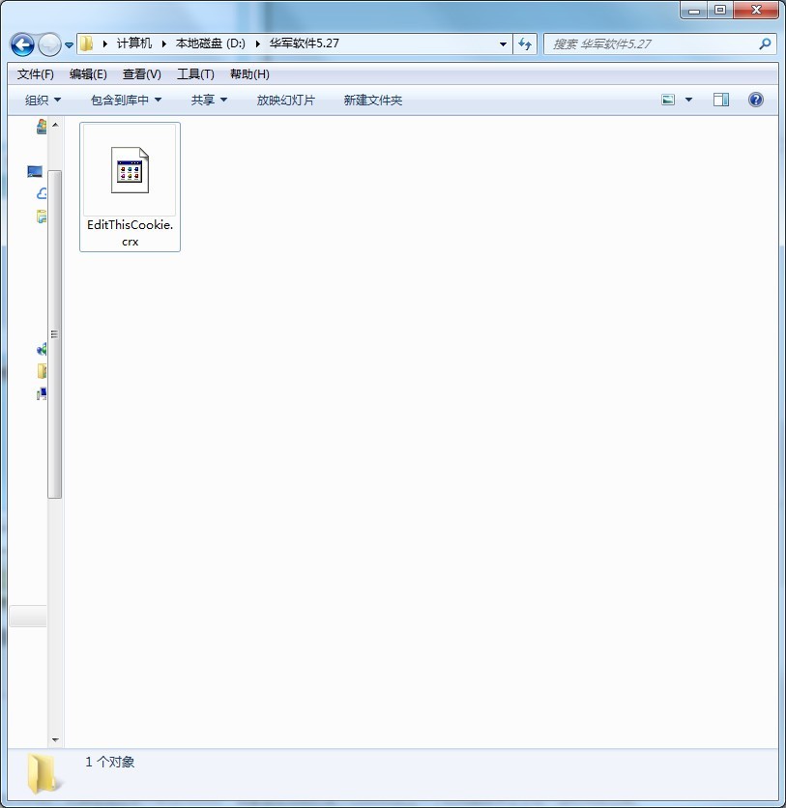The width and height of the screenshot is (786, 808).
Task: Open the 文件(F) menu
Action: pos(35,74)
